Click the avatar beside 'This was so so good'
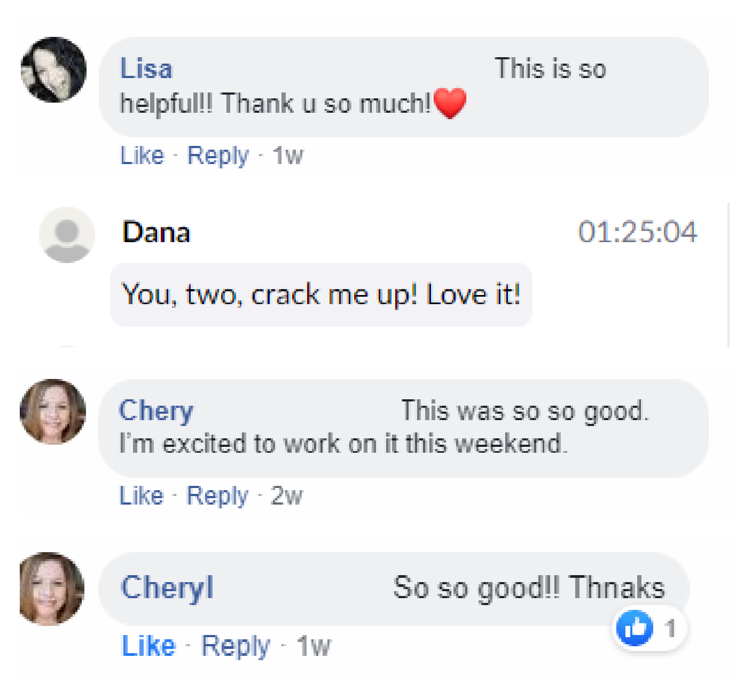744x689 pixels. point(53,412)
